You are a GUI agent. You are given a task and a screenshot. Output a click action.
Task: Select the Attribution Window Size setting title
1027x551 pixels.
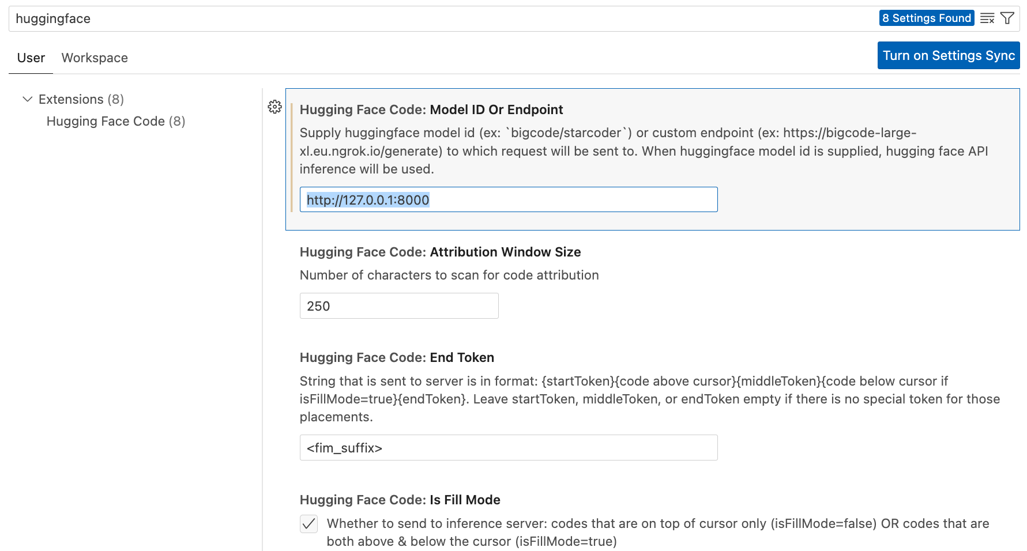pyautogui.click(x=440, y=252)
